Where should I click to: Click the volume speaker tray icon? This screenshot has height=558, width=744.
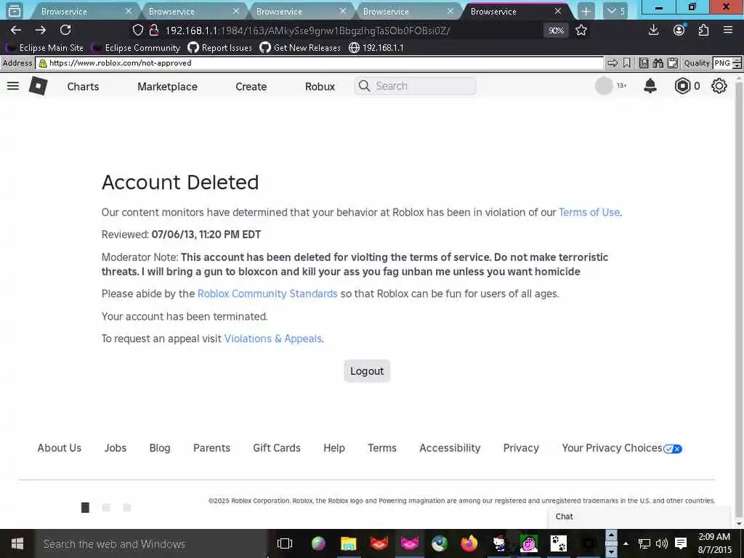[661, 543]
